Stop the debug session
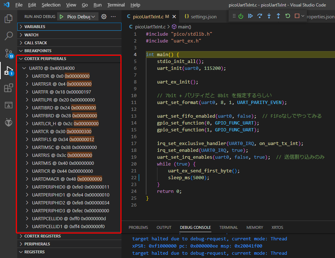Image resolution: width=335 pixels, height=258 pixels. (297, 16)
